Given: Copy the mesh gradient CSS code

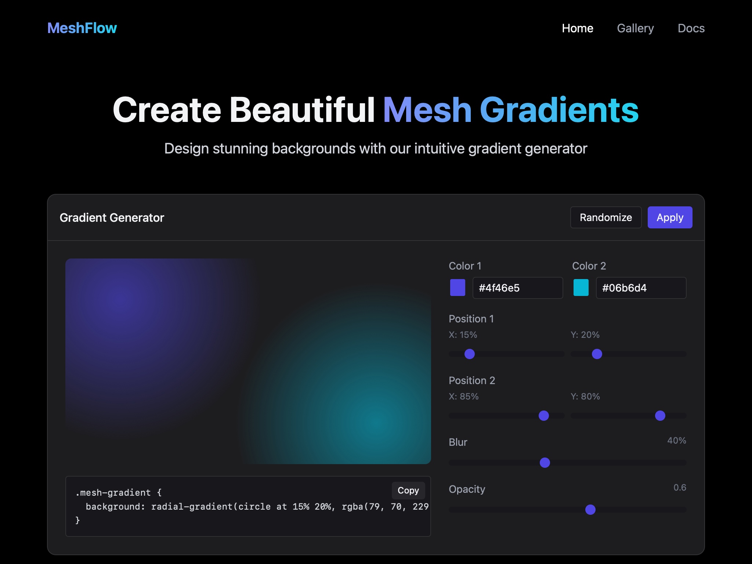Looking at the screenshot, I should [x=408, y=491].
